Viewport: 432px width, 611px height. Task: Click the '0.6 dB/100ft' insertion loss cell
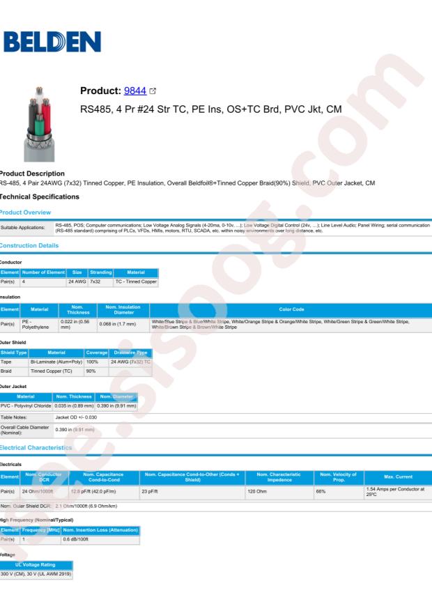tap(100, 539)
